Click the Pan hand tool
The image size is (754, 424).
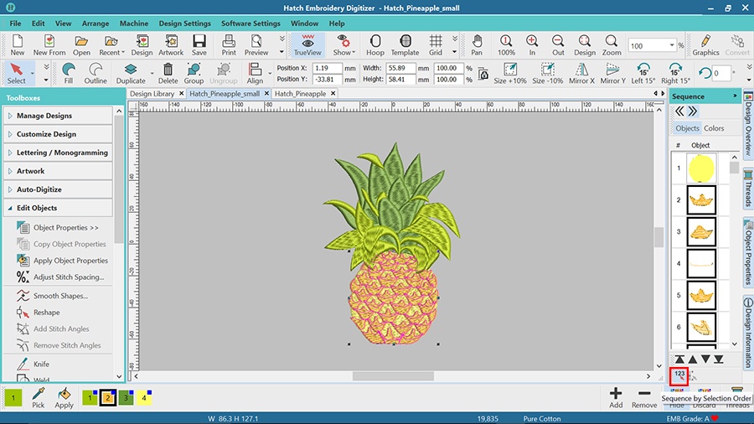(477, 44)
